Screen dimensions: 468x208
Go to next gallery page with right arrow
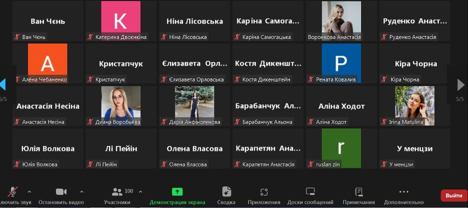click(x=461, y=85)
